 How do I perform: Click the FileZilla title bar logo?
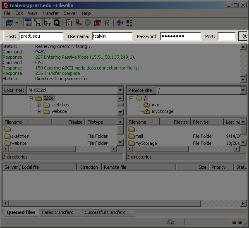[x=5, y=5]
